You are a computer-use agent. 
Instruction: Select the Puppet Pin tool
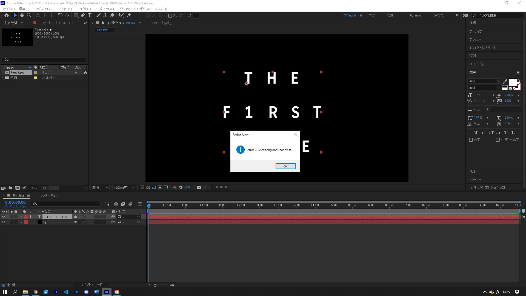(129, 15)
